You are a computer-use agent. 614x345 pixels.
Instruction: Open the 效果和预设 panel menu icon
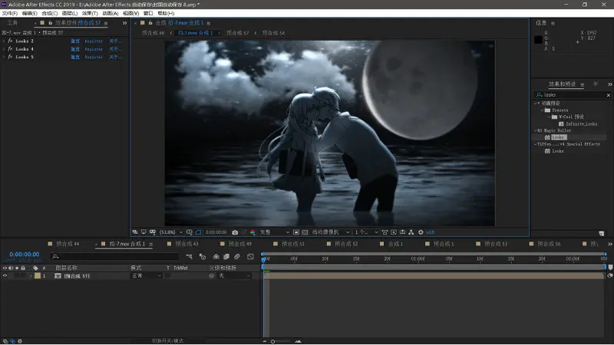click(583, 84)
